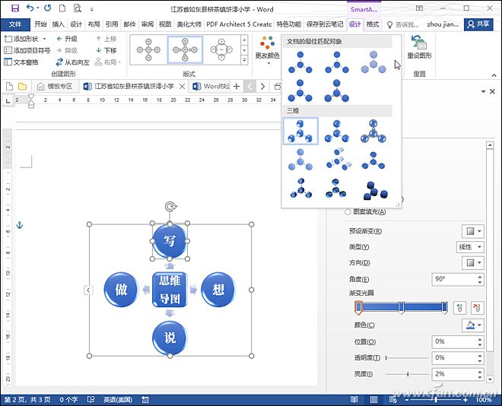
Task: Open the Template Zone (模板专区) tab button
Action: 55,87
